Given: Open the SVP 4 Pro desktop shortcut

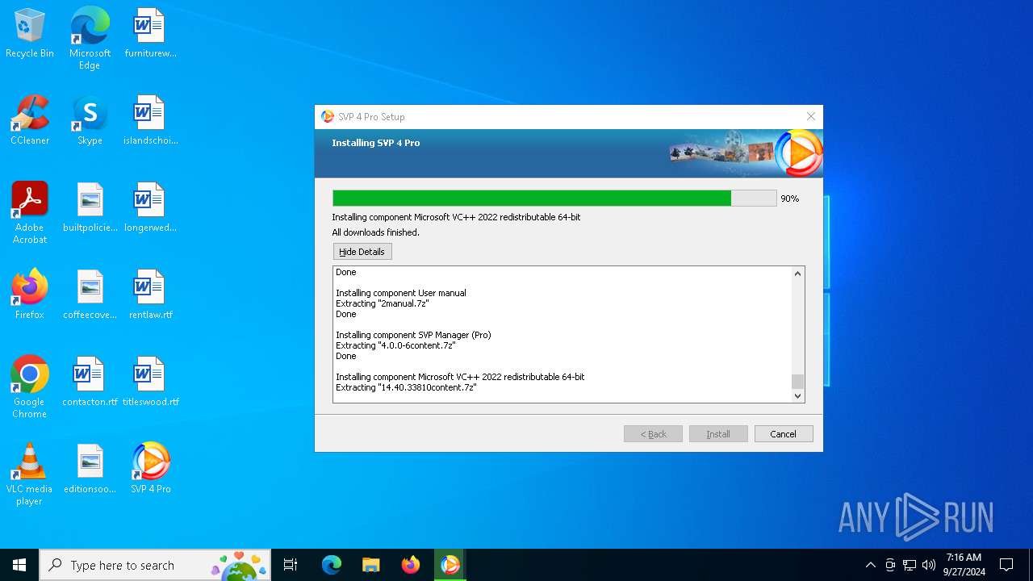Looking at the screenshot, I should click(x=150, y=470).
